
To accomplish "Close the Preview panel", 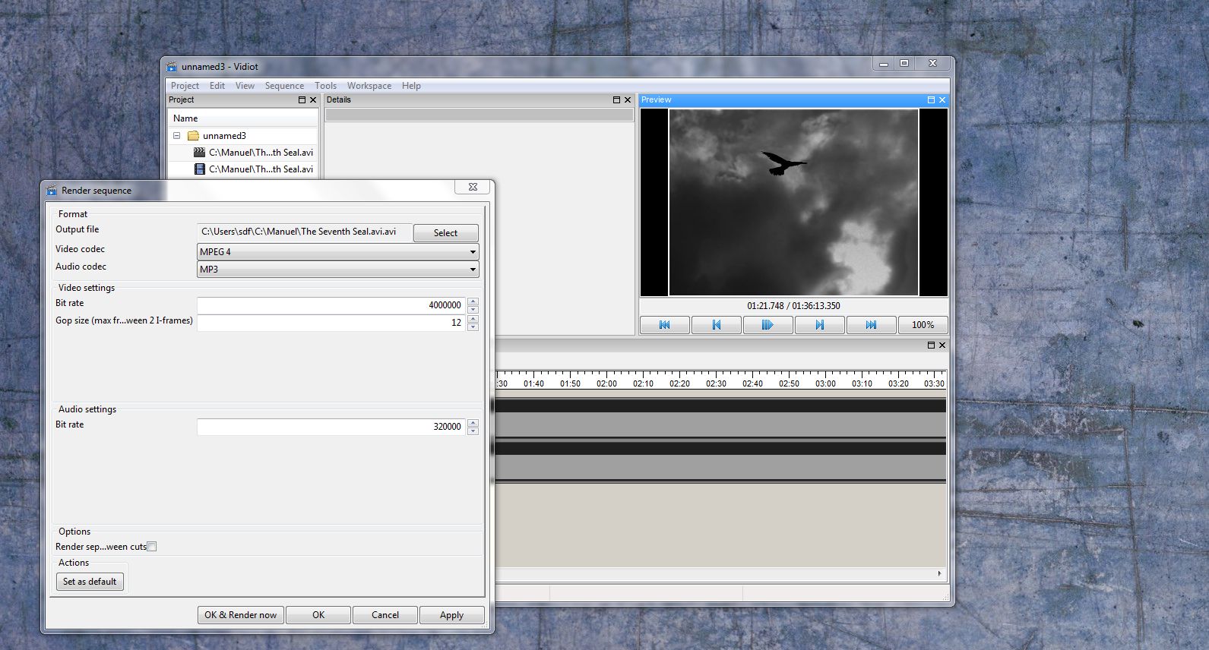I will coord(942,99).
